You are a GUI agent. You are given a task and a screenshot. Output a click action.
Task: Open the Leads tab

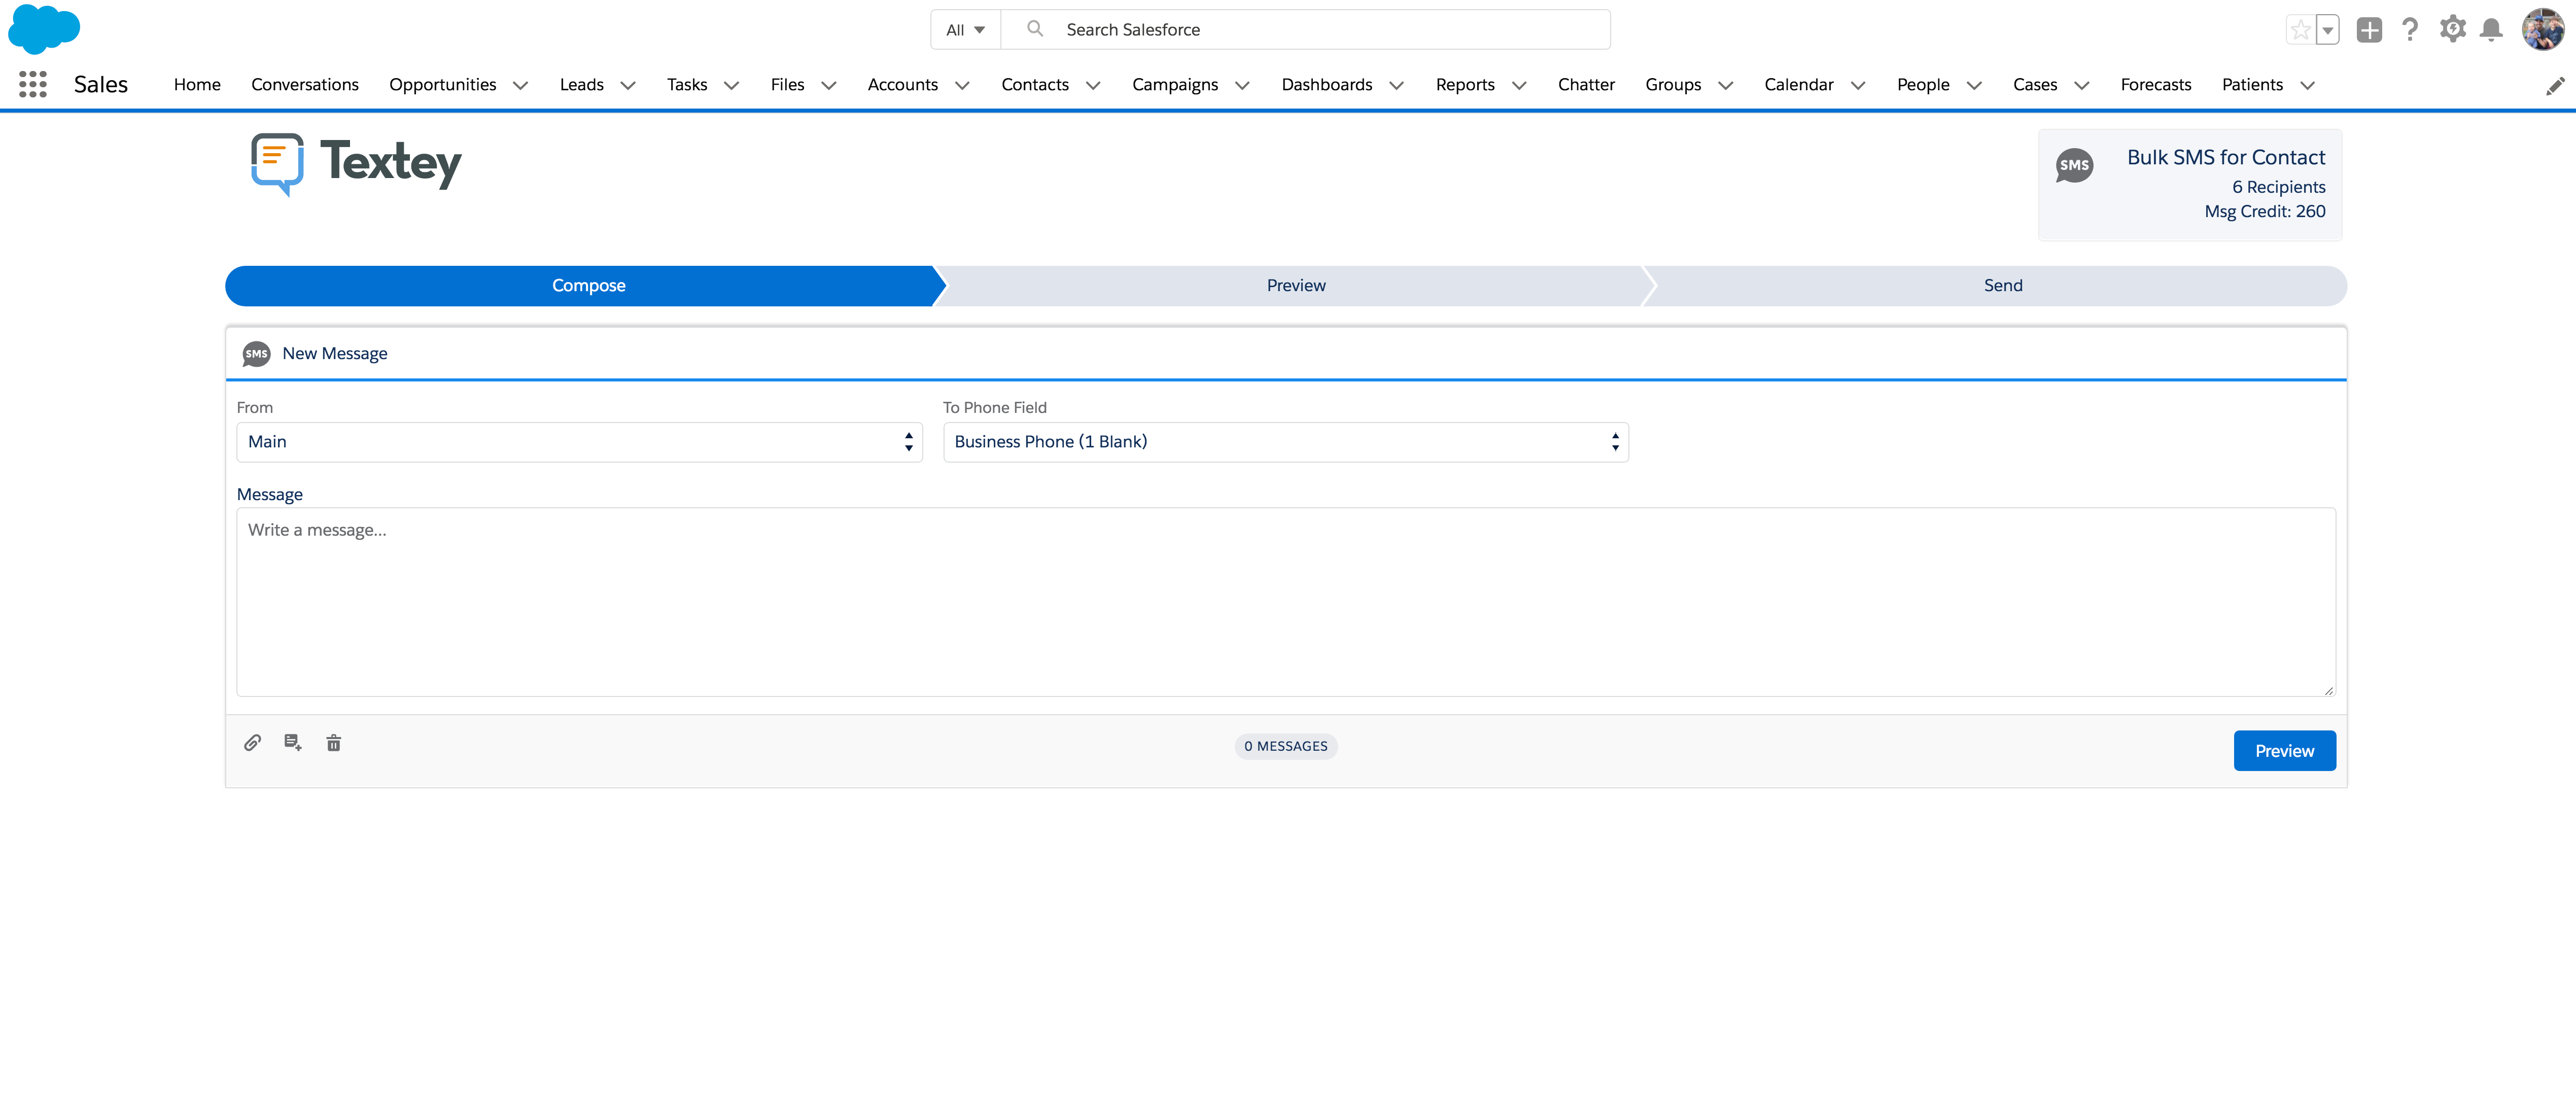pyautogui.click(x=581, y=85)
